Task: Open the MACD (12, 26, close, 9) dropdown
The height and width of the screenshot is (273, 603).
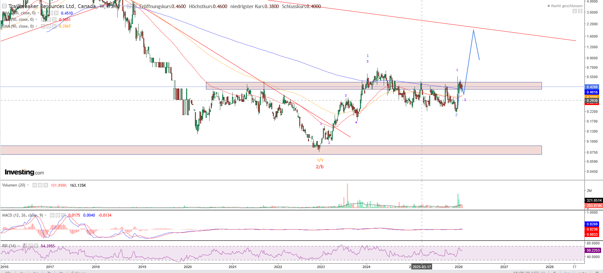Action: click(x=45, y=215)
